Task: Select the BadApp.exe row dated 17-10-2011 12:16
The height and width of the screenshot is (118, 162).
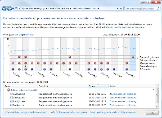Action: (x=79, y=94)
